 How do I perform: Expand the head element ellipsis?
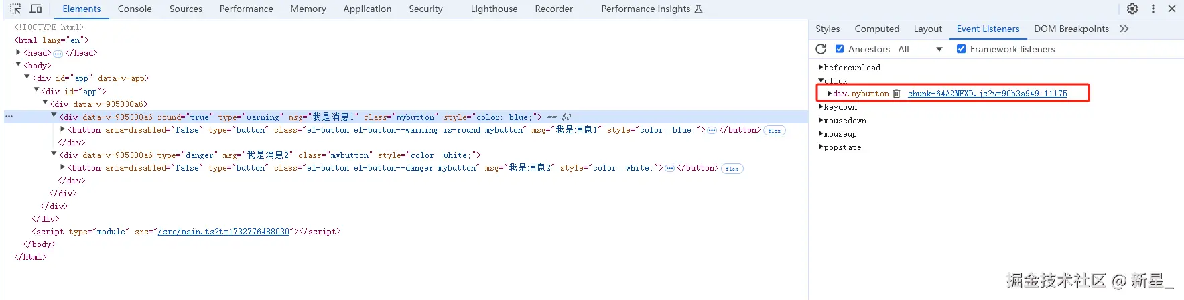tap(58, 53)
